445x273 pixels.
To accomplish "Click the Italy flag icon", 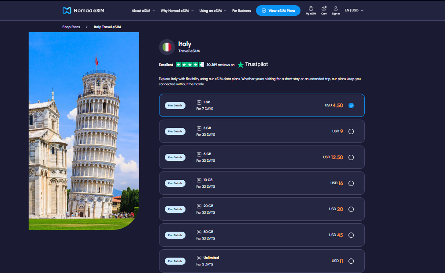I will [x=167, y=47].
